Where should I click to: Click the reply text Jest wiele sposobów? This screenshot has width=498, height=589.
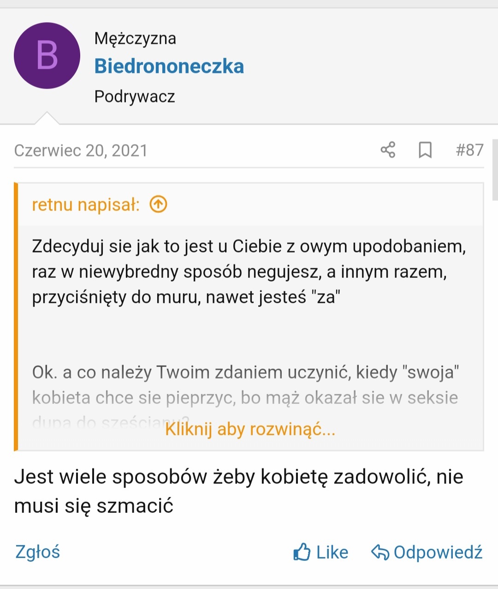coord(238,491)
